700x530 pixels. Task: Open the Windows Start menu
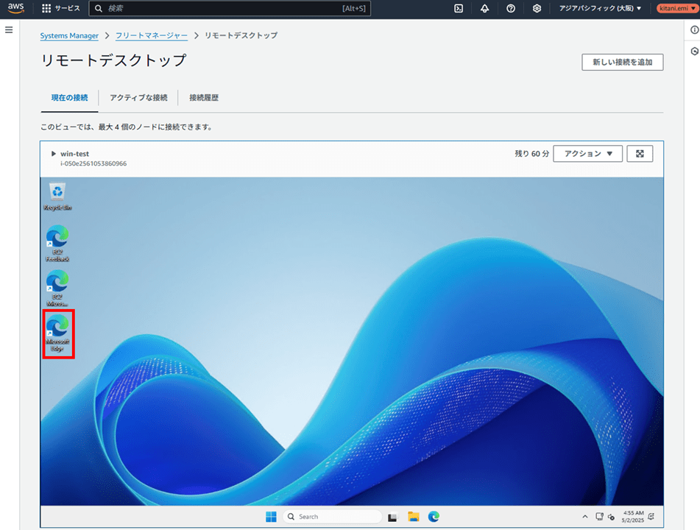click(x=271, y=517)
